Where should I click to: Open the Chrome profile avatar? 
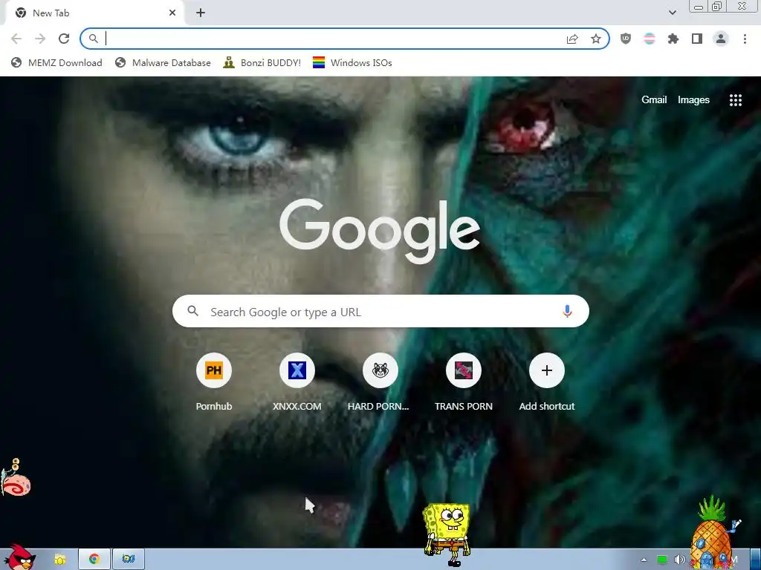721,39
